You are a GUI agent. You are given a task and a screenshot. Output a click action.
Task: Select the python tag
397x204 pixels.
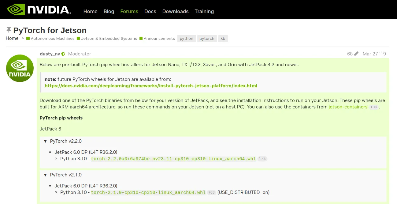tap(186, 38)
